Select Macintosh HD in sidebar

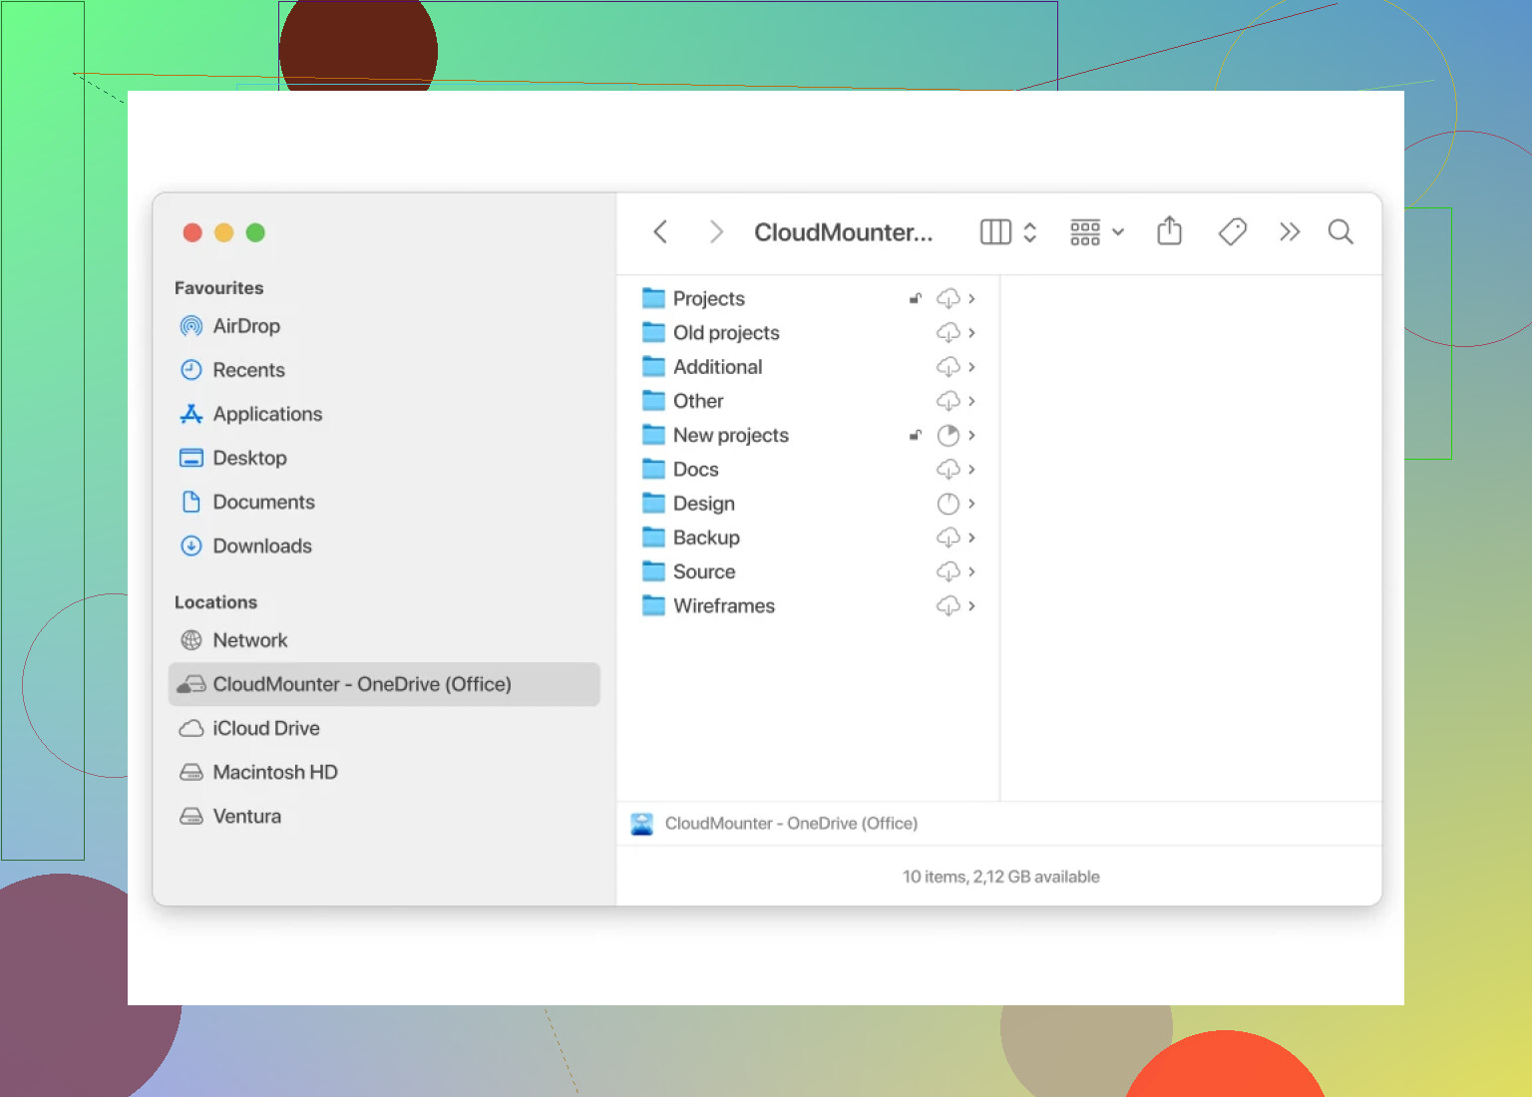(384, 772)
